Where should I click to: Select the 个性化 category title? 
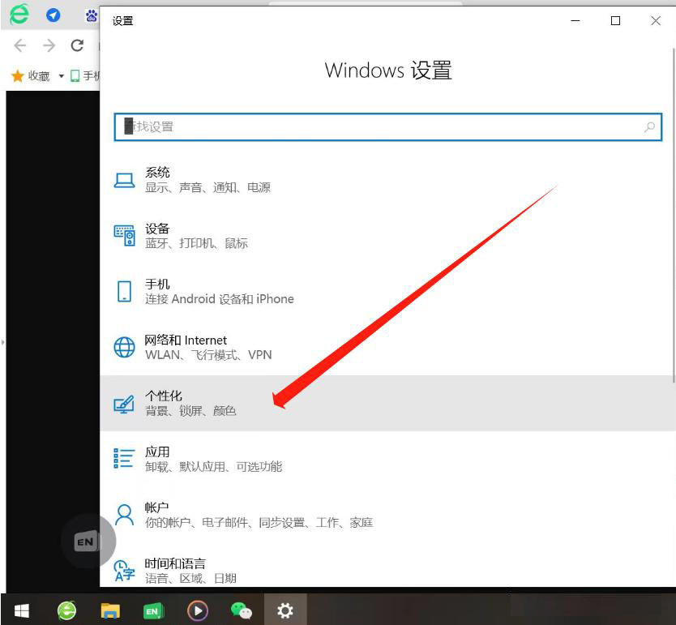click(x=164, y=396)
